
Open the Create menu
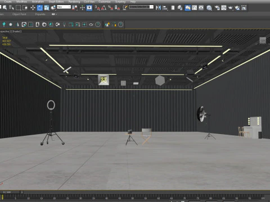[8, 2]
